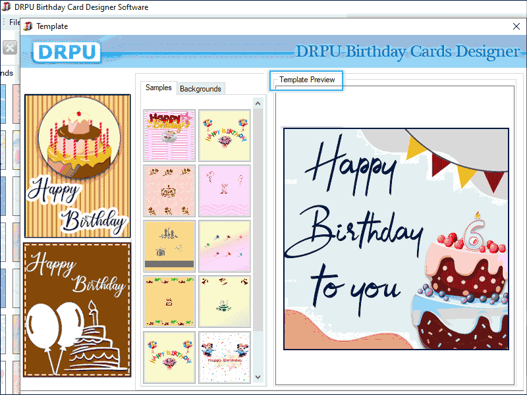Image resolution: width=527 pixels, height=395 pixels.
Task: Open the File menu
Action: [13, 22]
